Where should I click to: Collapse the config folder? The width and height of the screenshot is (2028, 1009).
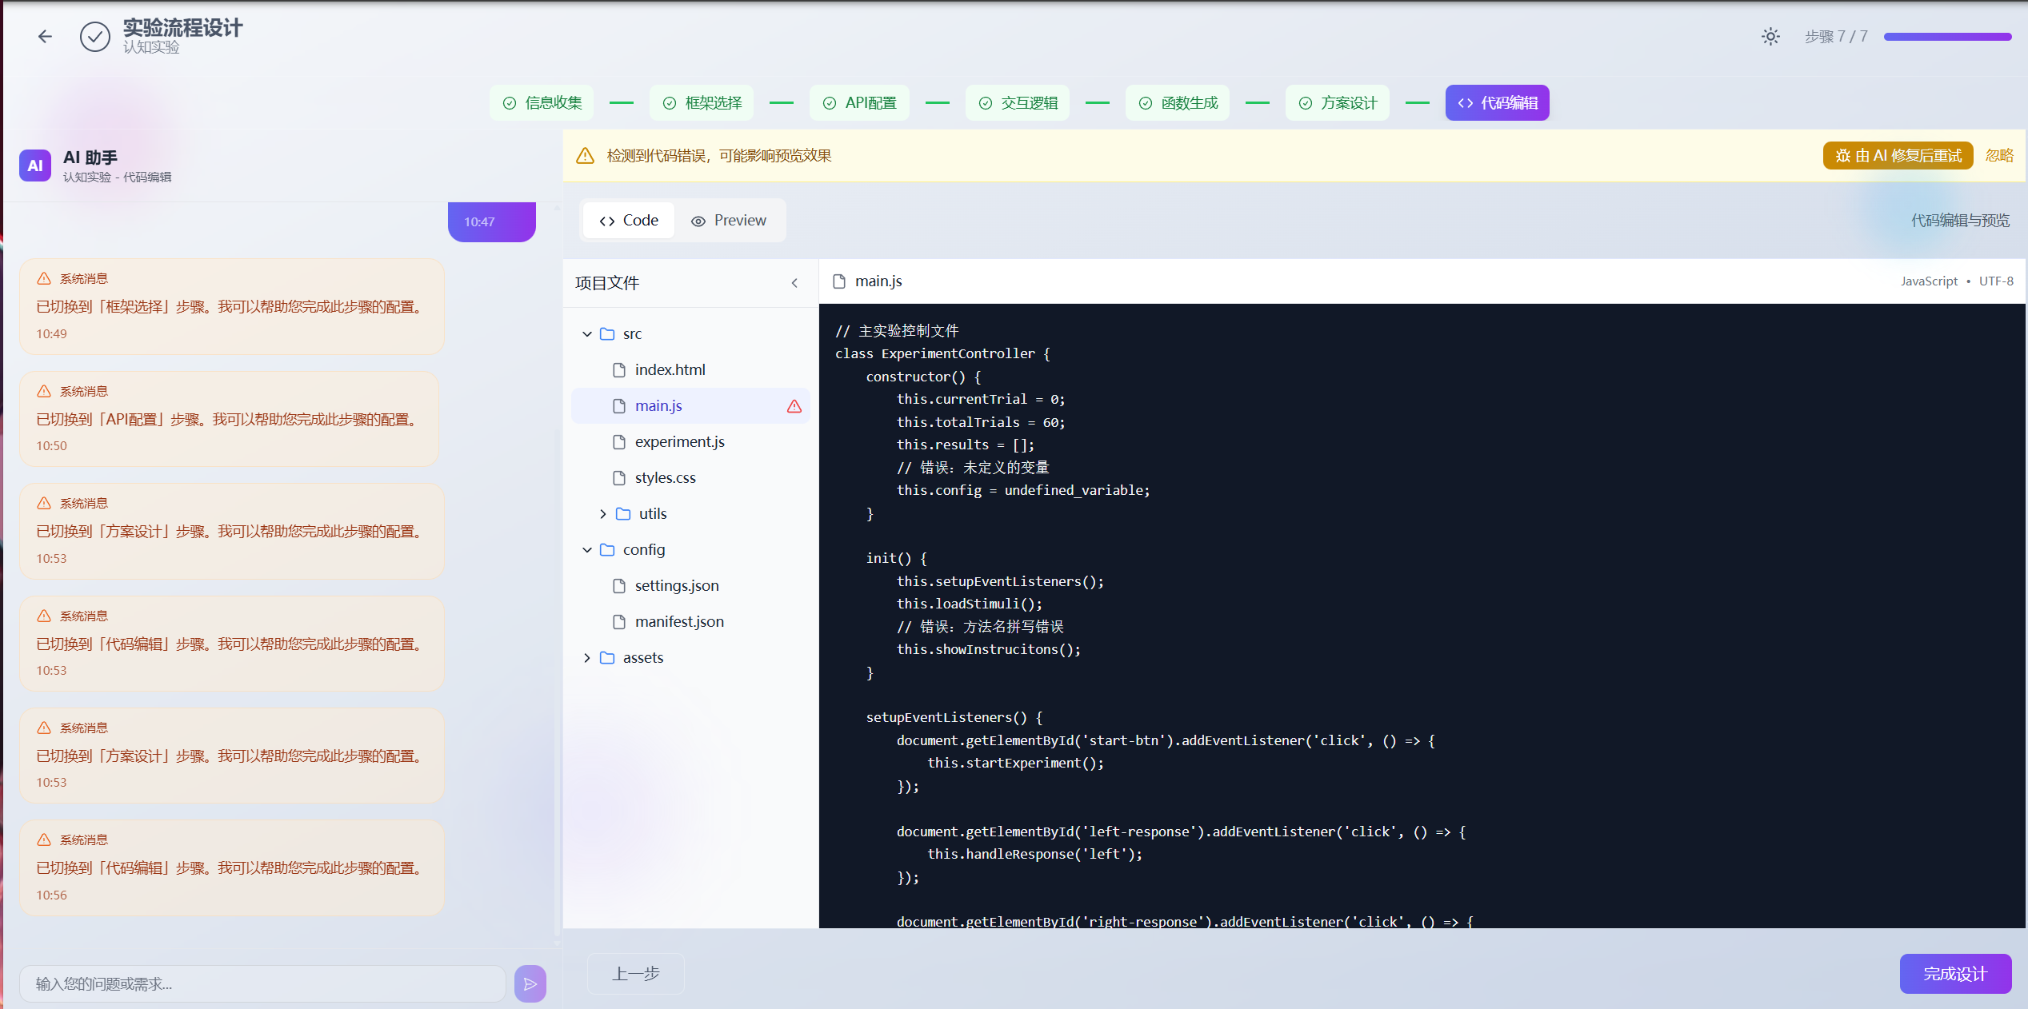586,549
